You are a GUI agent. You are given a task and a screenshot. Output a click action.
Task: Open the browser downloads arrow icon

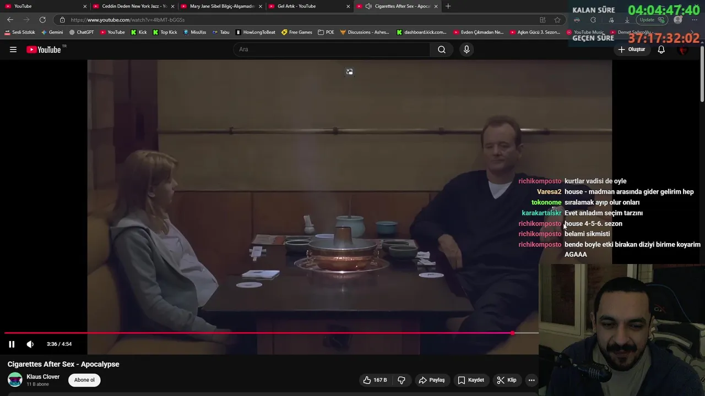pyautogui.click(x=627, y=20)
